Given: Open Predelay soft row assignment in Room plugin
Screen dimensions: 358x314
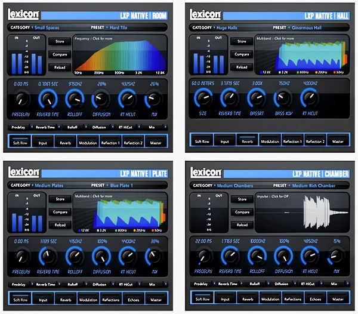Looking at the screenshot, I should coord(20,127).
